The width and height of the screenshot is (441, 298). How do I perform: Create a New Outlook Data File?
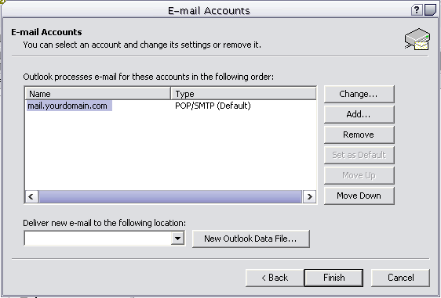(x=251, y=239)
